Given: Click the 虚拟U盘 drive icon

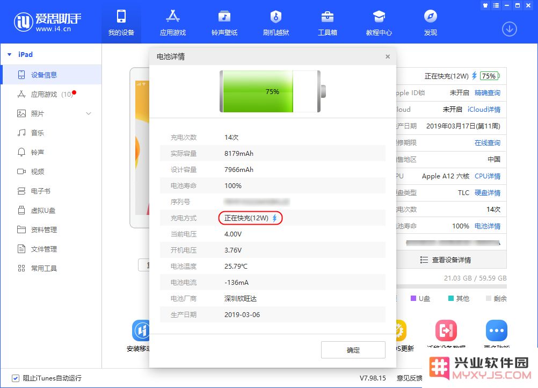Looking at the screenshot, I should [x=21, y=210].
